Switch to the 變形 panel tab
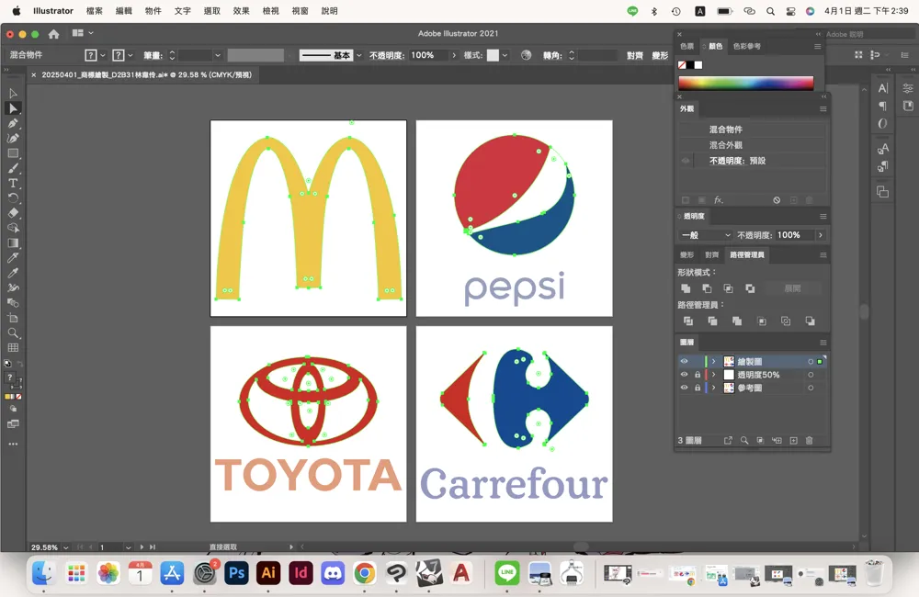 (x=686, y=254)
